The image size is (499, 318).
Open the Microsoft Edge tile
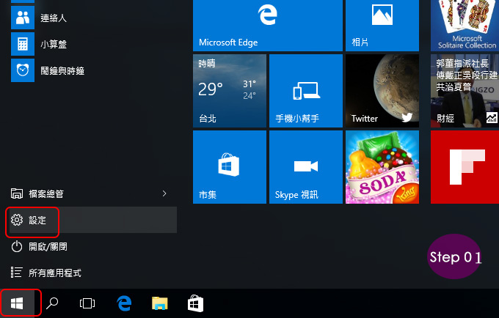(268, 26)
